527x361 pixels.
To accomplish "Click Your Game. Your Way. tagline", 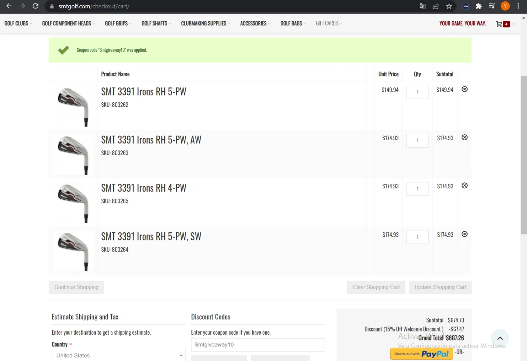I will pyautogui.click(x=463, y=24).
